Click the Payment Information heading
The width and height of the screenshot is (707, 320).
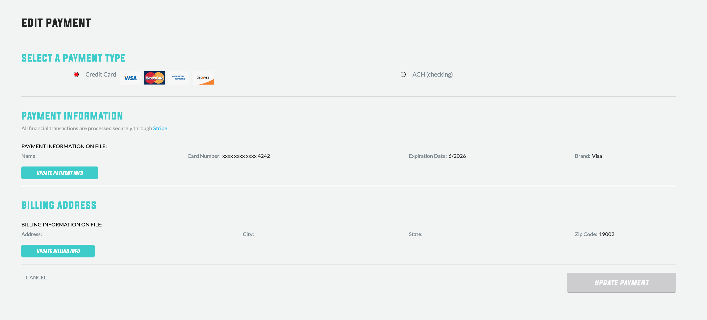[x=72, y=116]
